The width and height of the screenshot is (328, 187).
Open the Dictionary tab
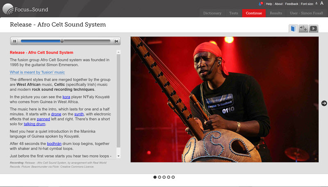pos(212,13)
